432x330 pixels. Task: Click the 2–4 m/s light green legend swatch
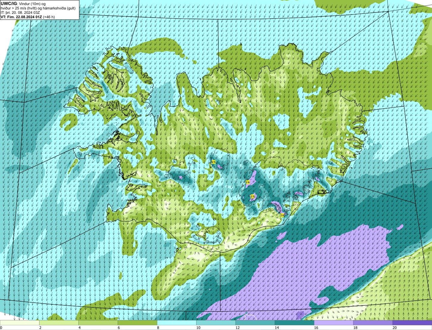tap(59, 323)
